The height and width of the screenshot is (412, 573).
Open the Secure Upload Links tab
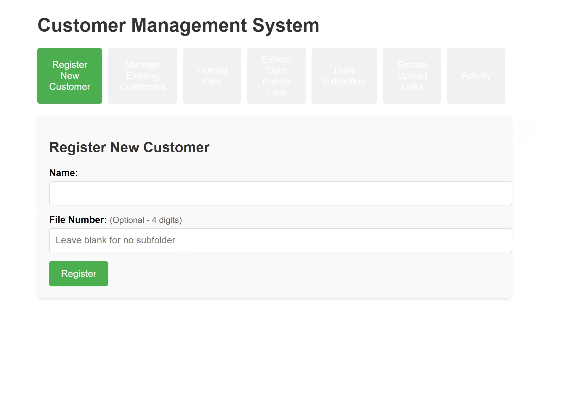coord(412,76)
